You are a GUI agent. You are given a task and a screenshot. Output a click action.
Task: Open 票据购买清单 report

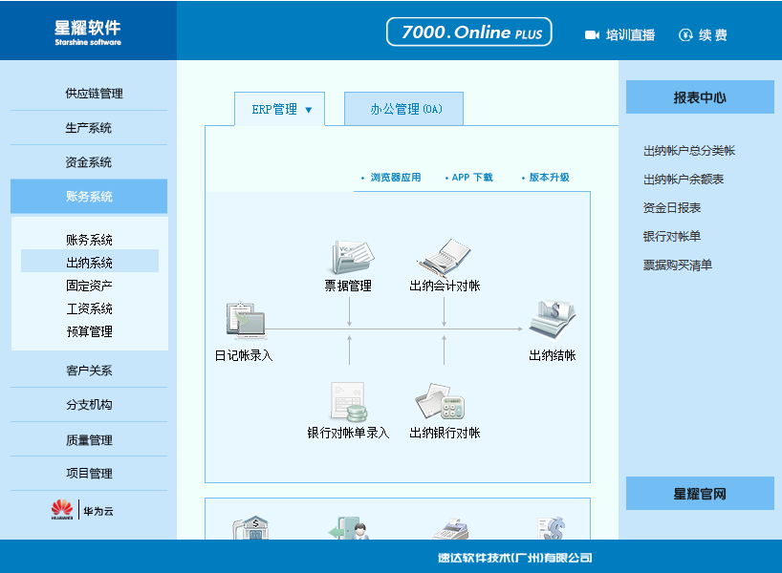677,265
